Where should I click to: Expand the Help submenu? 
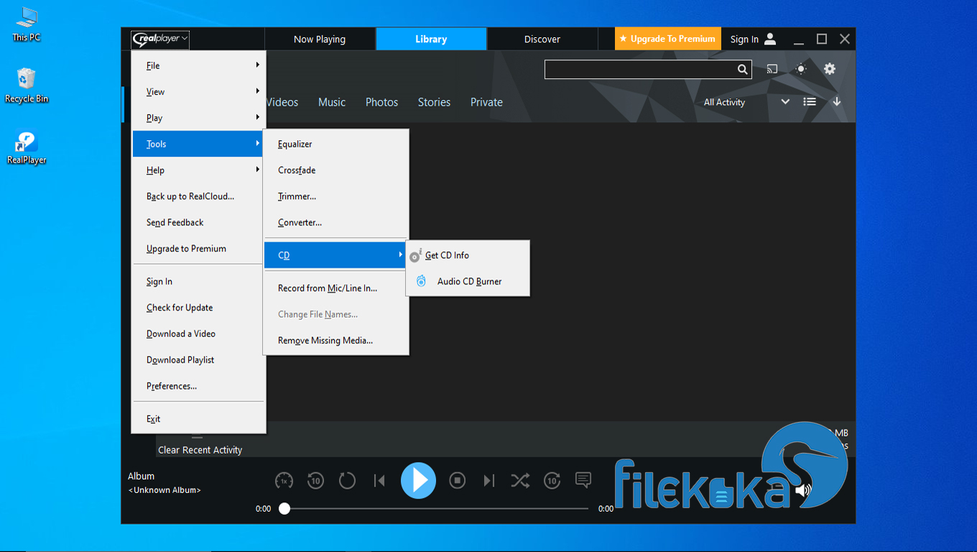pos(198,170)
